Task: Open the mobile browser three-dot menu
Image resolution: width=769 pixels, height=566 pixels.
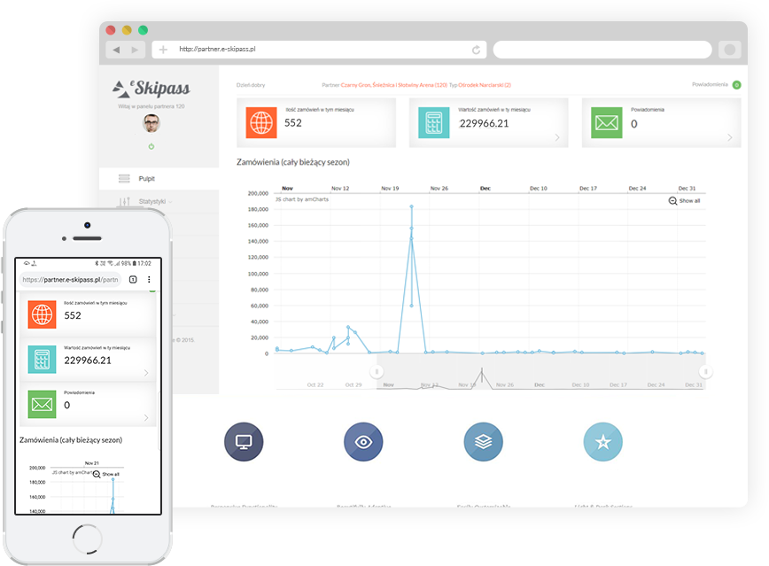Action: (149, 280)
